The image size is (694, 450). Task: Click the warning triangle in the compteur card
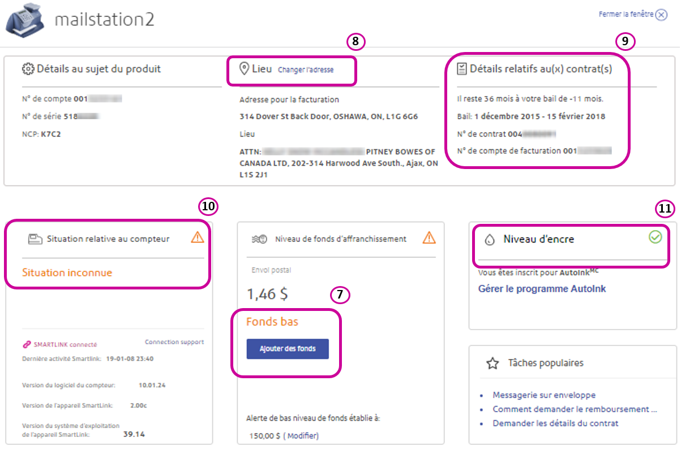(x=198, y=238)
